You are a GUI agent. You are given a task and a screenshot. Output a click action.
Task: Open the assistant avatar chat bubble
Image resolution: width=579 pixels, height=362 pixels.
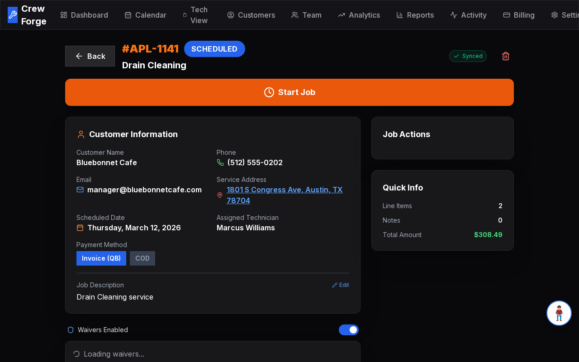[x=559, y=313]
